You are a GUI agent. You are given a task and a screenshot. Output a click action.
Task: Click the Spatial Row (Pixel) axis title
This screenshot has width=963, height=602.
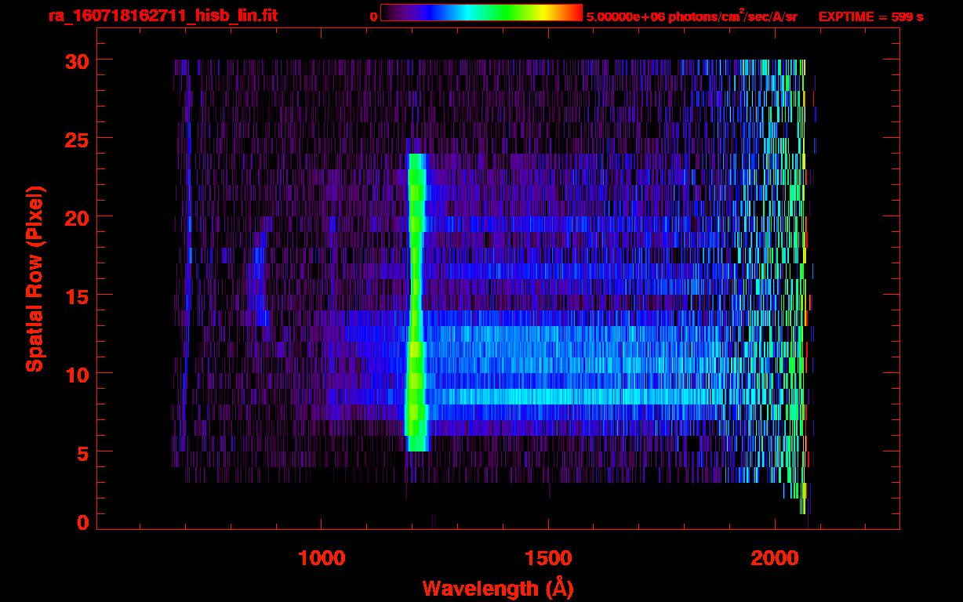click(x=35, y=278)
